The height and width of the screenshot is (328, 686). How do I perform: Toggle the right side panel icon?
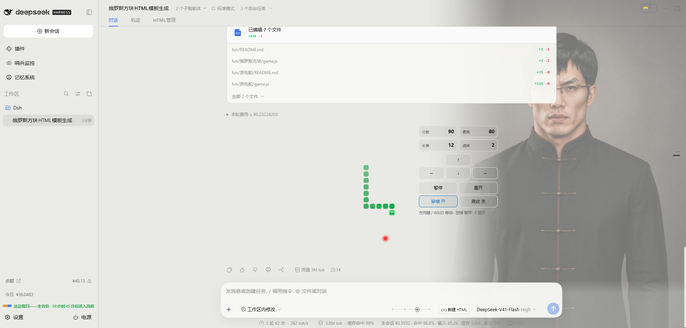(677, 8)
